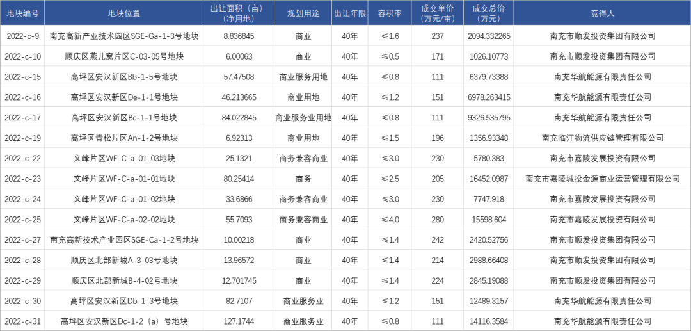Click the 成交单价 header cell

pos(437,13)
